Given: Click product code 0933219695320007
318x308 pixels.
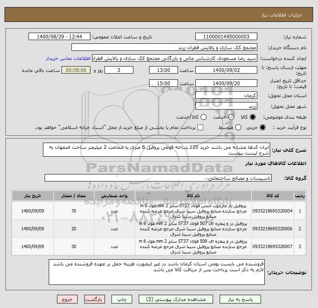Looking at the screenshot, I should (x=273, y=246).
